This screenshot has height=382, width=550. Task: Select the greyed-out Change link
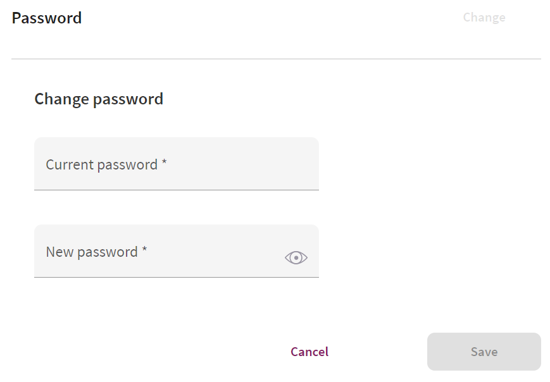point(484,17)
